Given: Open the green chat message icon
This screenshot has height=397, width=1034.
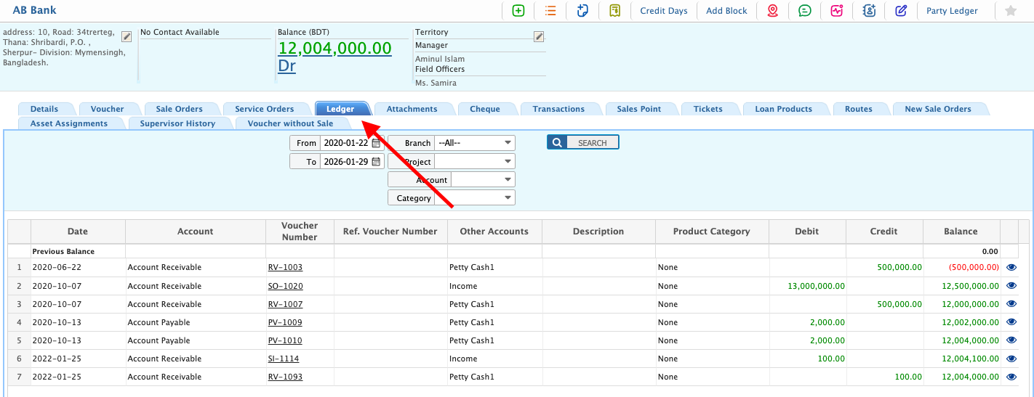Looking at the screenshot, I should (x=805, y=11).
